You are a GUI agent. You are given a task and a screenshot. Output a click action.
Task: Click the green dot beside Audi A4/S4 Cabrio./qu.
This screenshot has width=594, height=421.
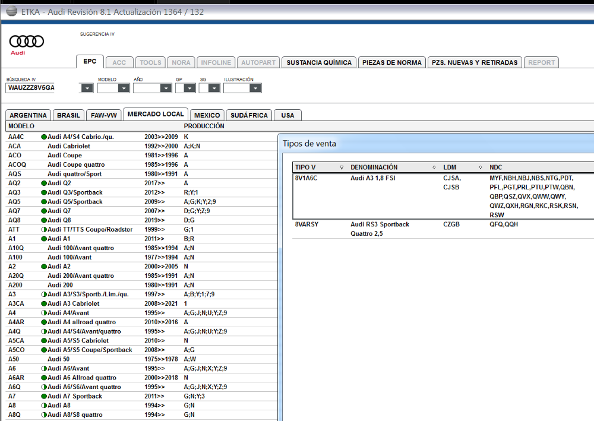tap(44, 137)
